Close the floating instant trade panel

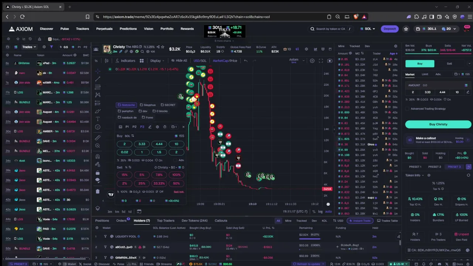tap(183, 127)
